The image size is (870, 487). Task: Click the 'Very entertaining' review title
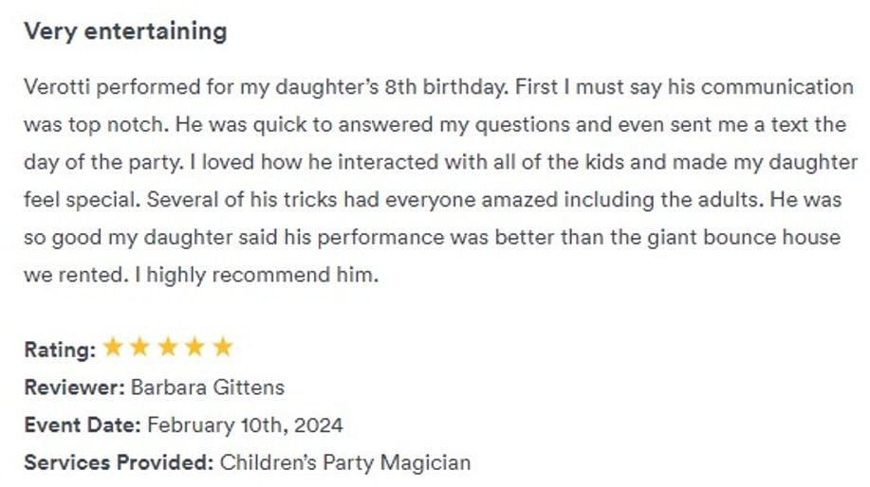[x=125, y=31]
